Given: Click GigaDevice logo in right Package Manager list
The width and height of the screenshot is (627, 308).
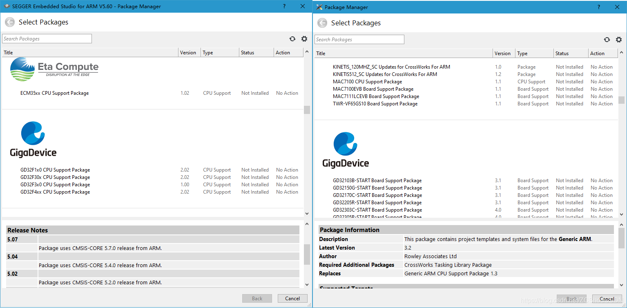Looking at the screenshot, I should 346,150.
